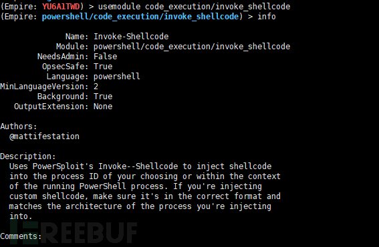Click the FREEBUF watermark logo
379x247 pixels.
pos(74,232)
